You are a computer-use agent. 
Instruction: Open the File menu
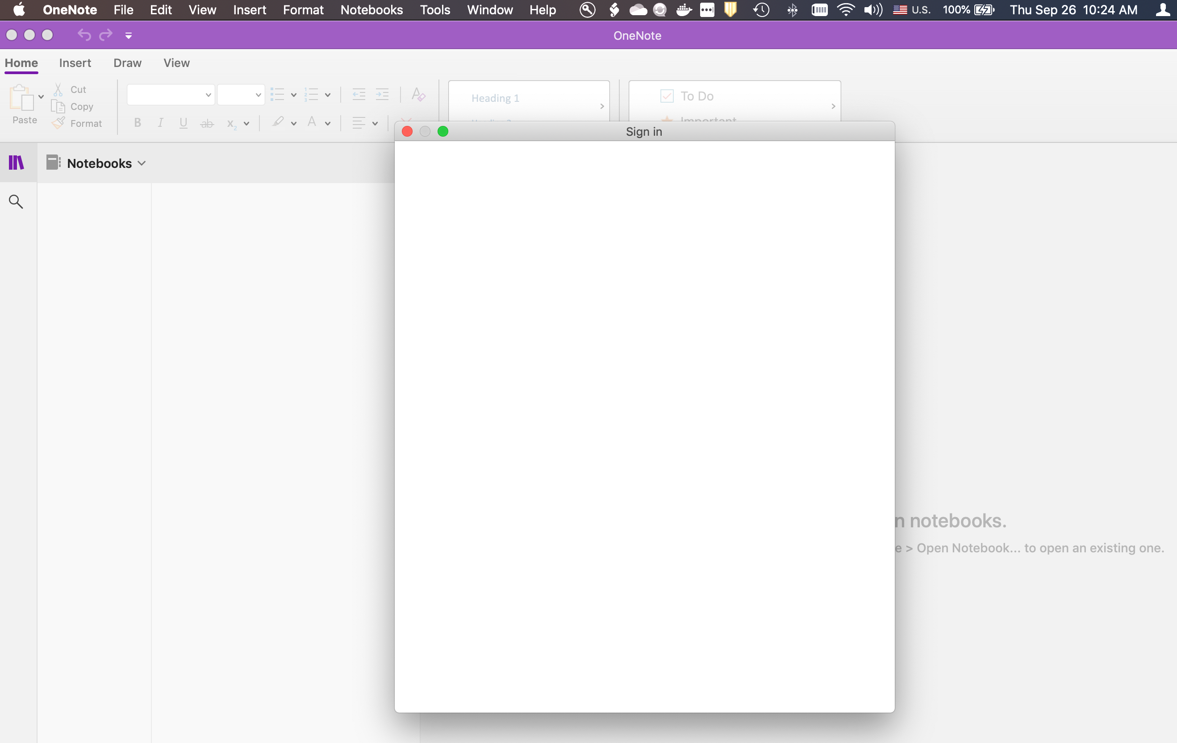(123, 10)
